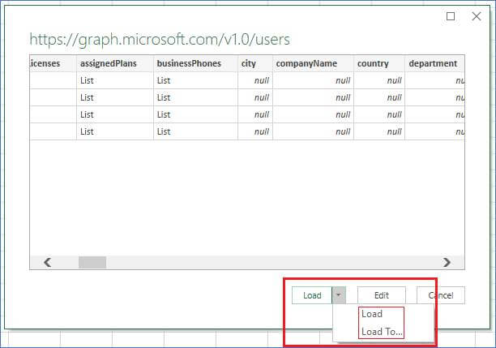This screenshot has height=348, width=496.
Task: Choose Load To... from the dropdown menu
Action: [x=382, y=332]
